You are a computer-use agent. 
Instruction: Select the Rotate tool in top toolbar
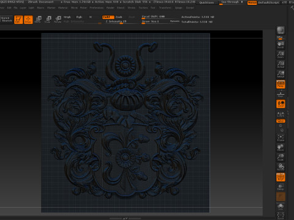pos(58,20)
